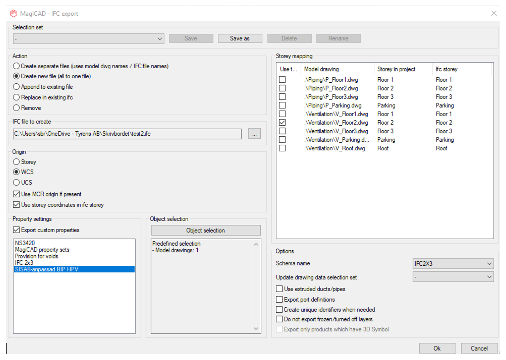The height and width of the screenshot is (360, 506).
Task: Click the Rename selection set button
Action: pos(338,39)
